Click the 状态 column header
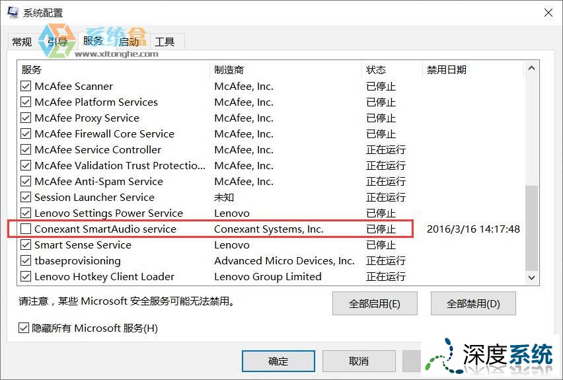Image resolution: width=563 pixels, height=380 pixels. (392, 69)
